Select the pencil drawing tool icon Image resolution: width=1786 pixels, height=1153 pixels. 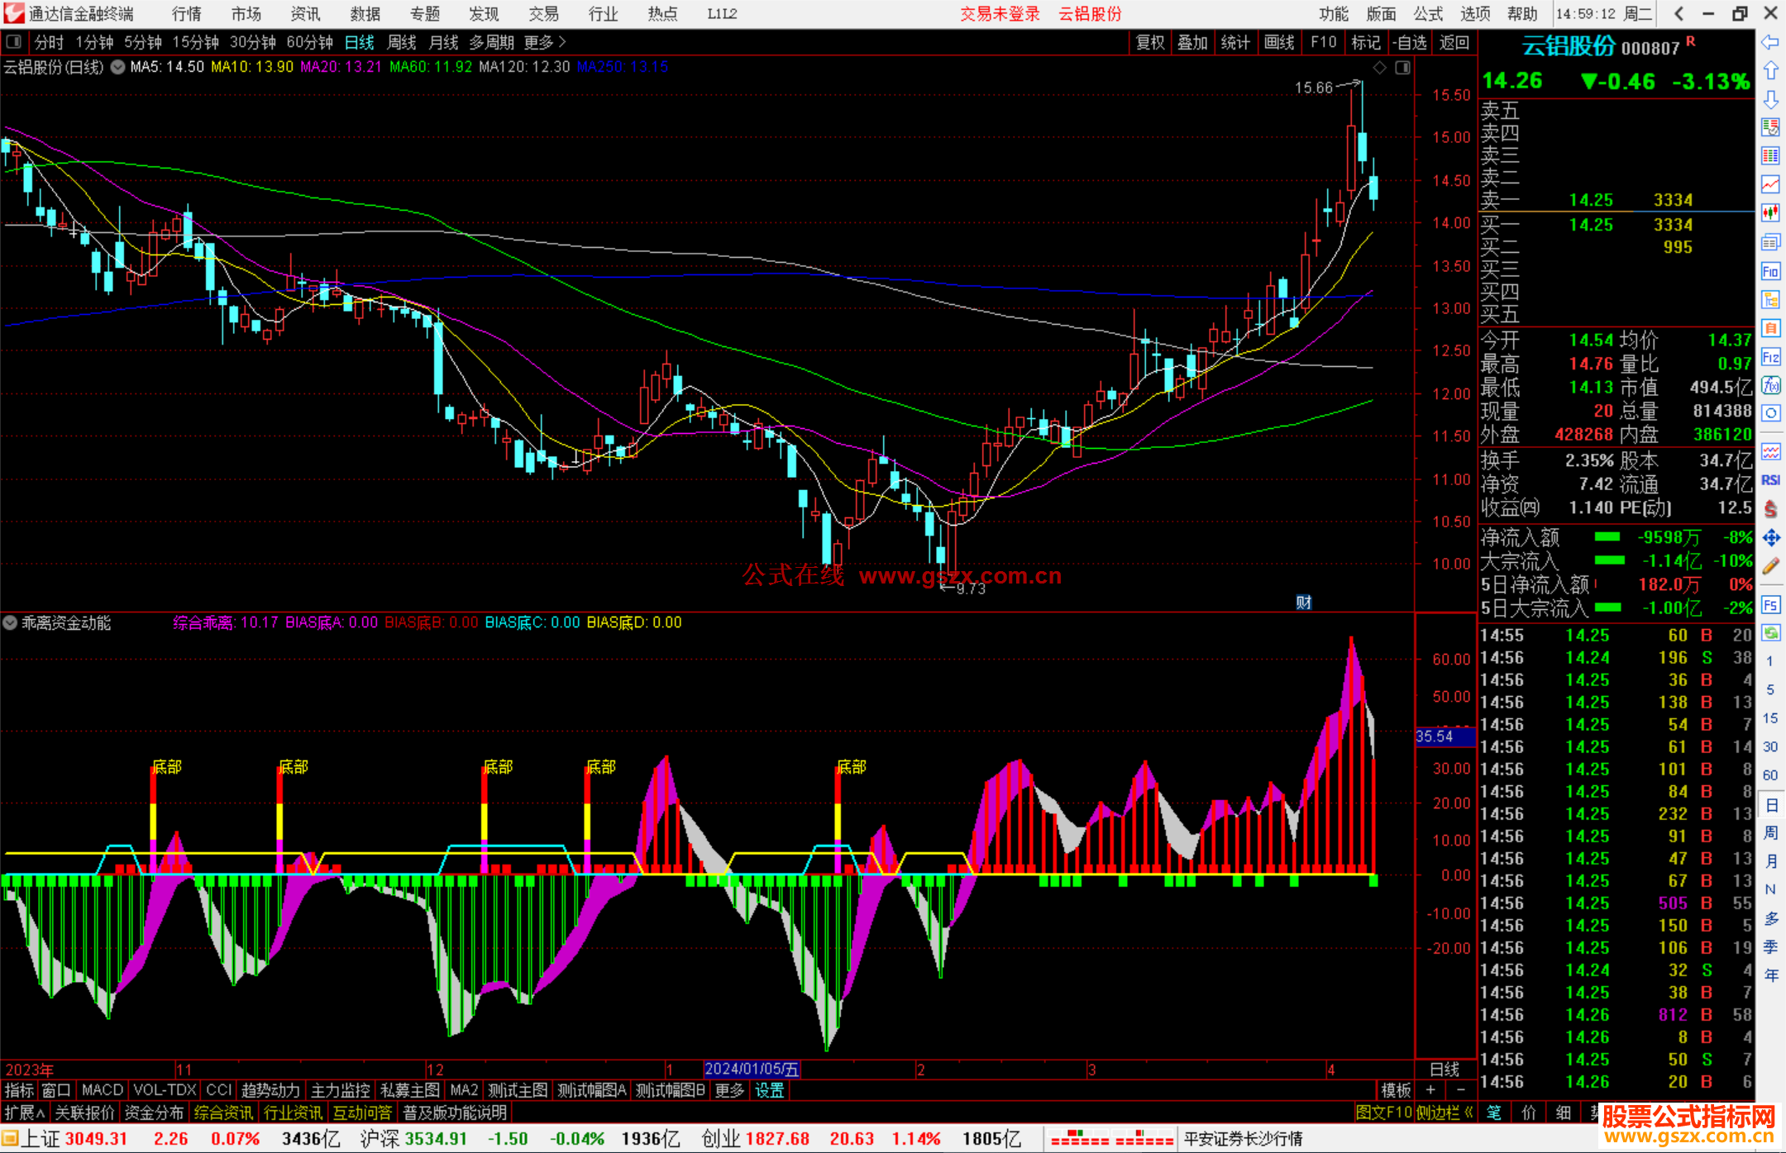(1770, 566)
